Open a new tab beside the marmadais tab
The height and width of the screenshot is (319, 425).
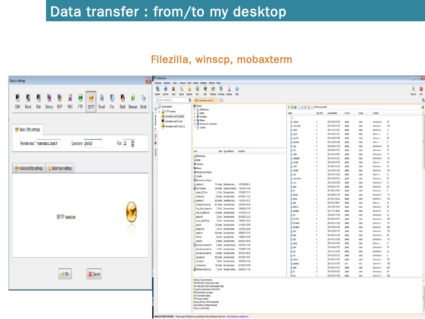221,100
